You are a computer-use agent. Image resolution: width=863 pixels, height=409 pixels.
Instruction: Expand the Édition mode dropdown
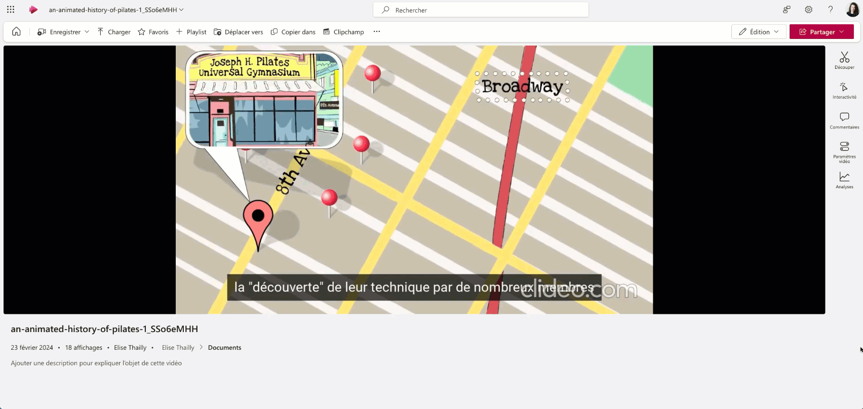(758, 32)
